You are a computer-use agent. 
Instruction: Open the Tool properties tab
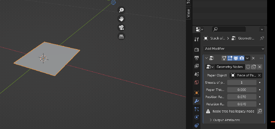[x=197, y=39]
